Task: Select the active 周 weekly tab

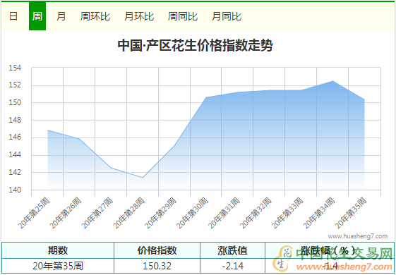Action: (37, 16)
